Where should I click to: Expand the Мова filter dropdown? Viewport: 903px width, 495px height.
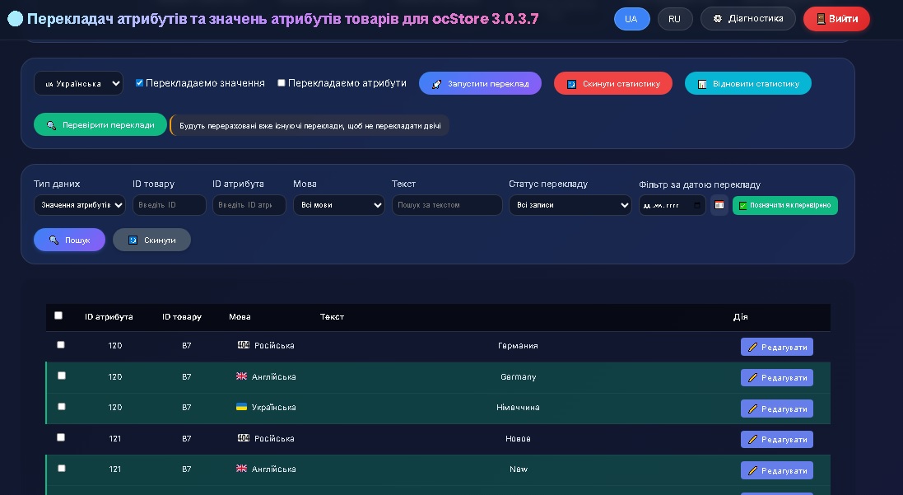tap(339, 205)
